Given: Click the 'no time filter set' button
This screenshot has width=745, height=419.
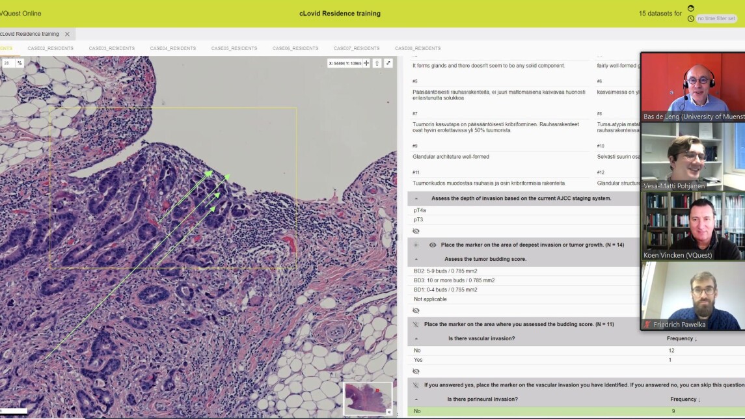Looking at the screenshot, I should coord(716,18).
